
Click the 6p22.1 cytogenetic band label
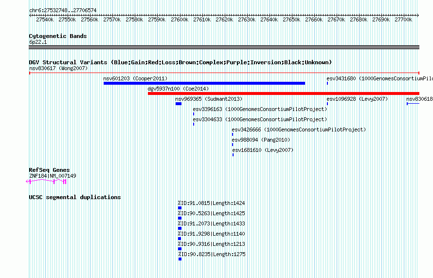point(38,42)
